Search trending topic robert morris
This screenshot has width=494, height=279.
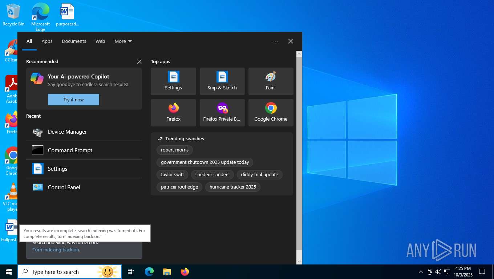(175, 150)
